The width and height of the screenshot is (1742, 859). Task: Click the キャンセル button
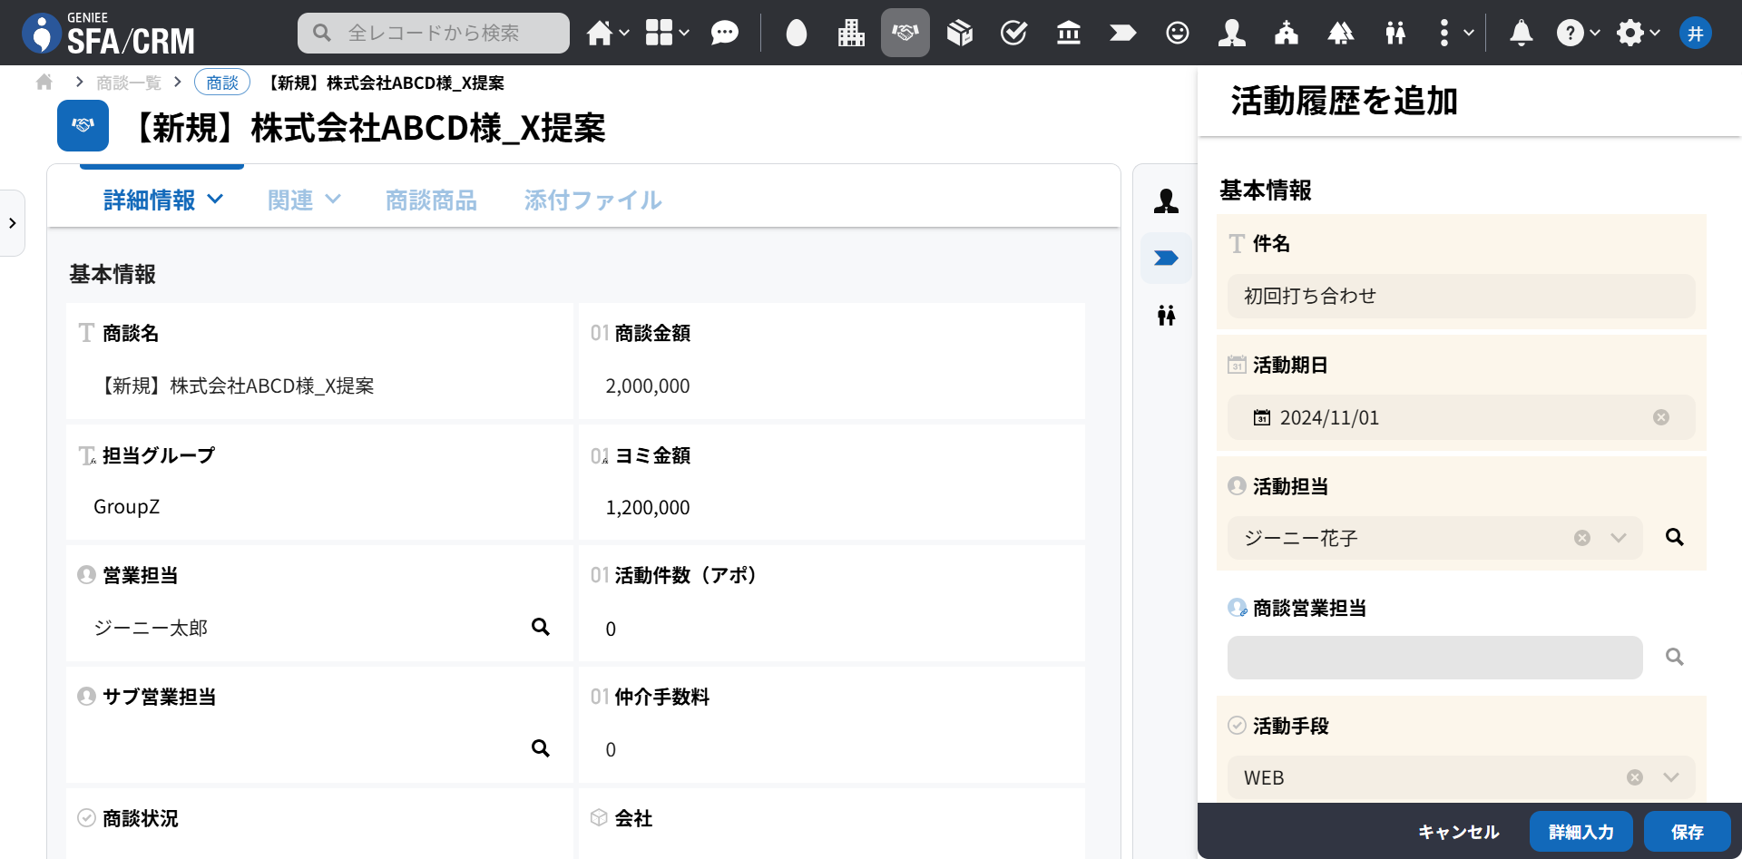1458,832
